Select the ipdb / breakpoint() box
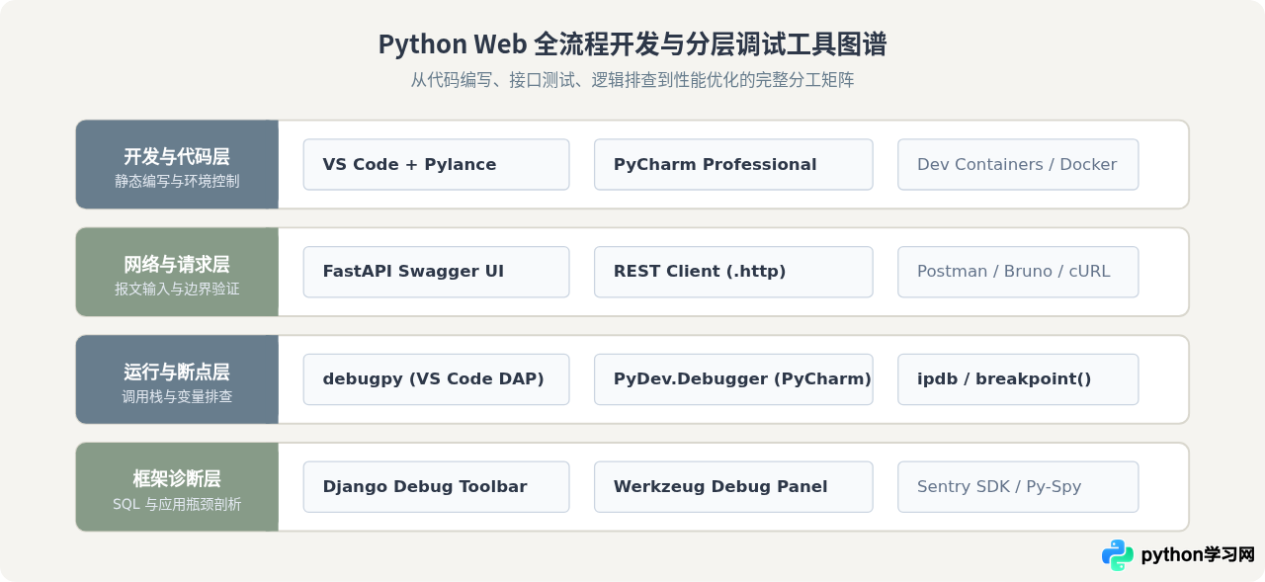This screenshot has height=582, width=1265. pos(1018,379)
